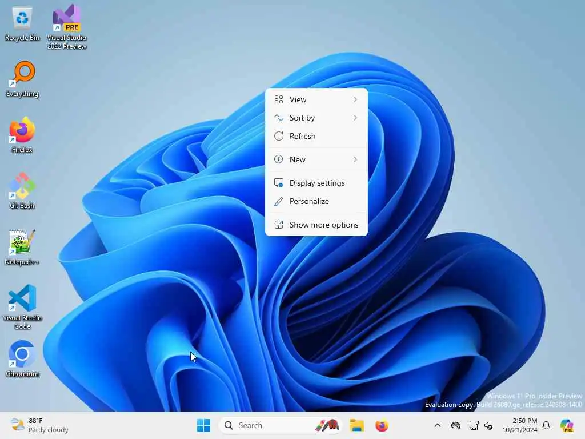Viewport: 585px width, 439px height.
Task: Launch Firefox from the taskbar
Action: (382, 425)
